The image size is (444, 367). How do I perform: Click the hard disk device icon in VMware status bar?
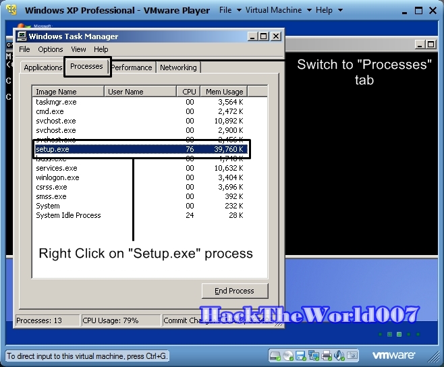tap(275, 356)
